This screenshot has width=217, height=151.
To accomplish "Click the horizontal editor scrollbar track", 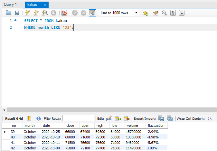I will tap(112, 110).
